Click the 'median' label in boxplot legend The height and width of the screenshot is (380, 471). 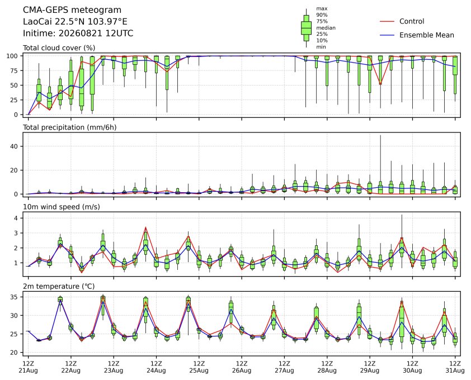coord(326,27)
